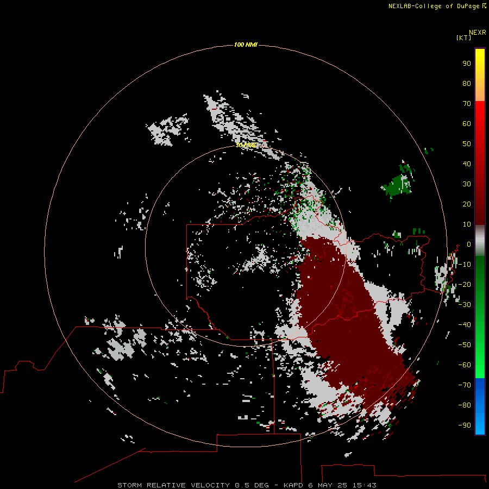Click the 0 value on the velocity scale
Screen dimensions: 489x489
[x=469, y=244]
